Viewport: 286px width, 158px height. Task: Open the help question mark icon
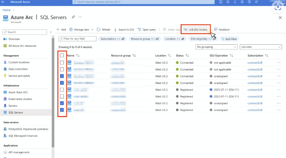[249, 2]
